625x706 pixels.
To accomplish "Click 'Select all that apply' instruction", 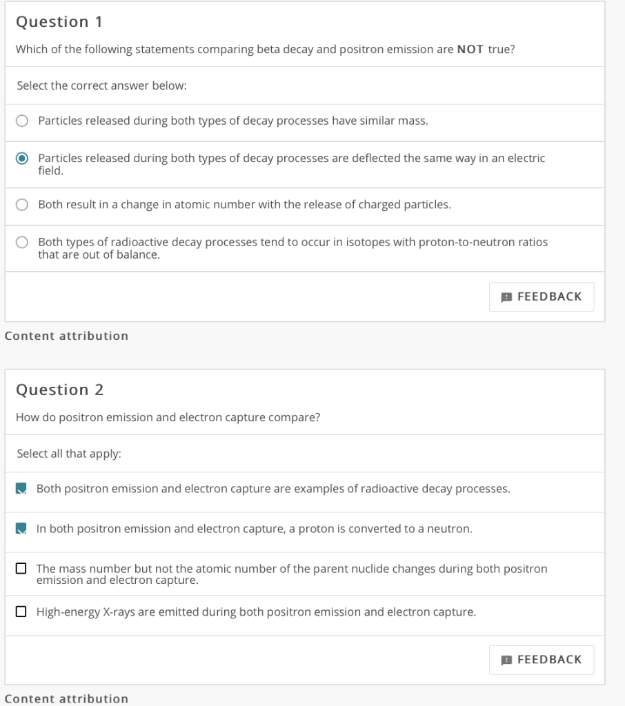I will coord(69,454).
